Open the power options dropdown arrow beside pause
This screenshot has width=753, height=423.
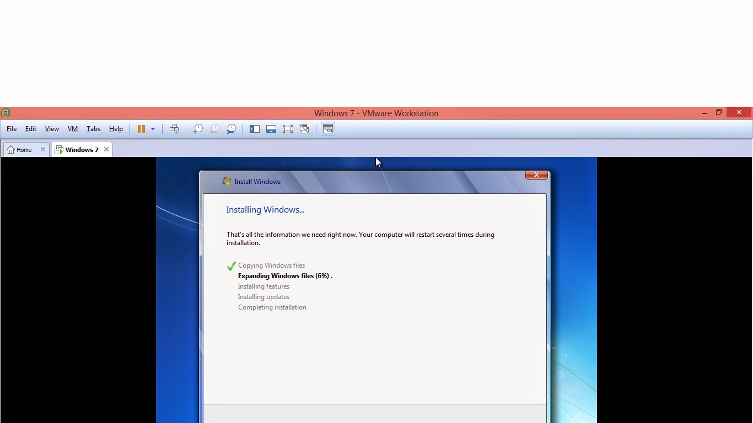click(x=153, y=129)
